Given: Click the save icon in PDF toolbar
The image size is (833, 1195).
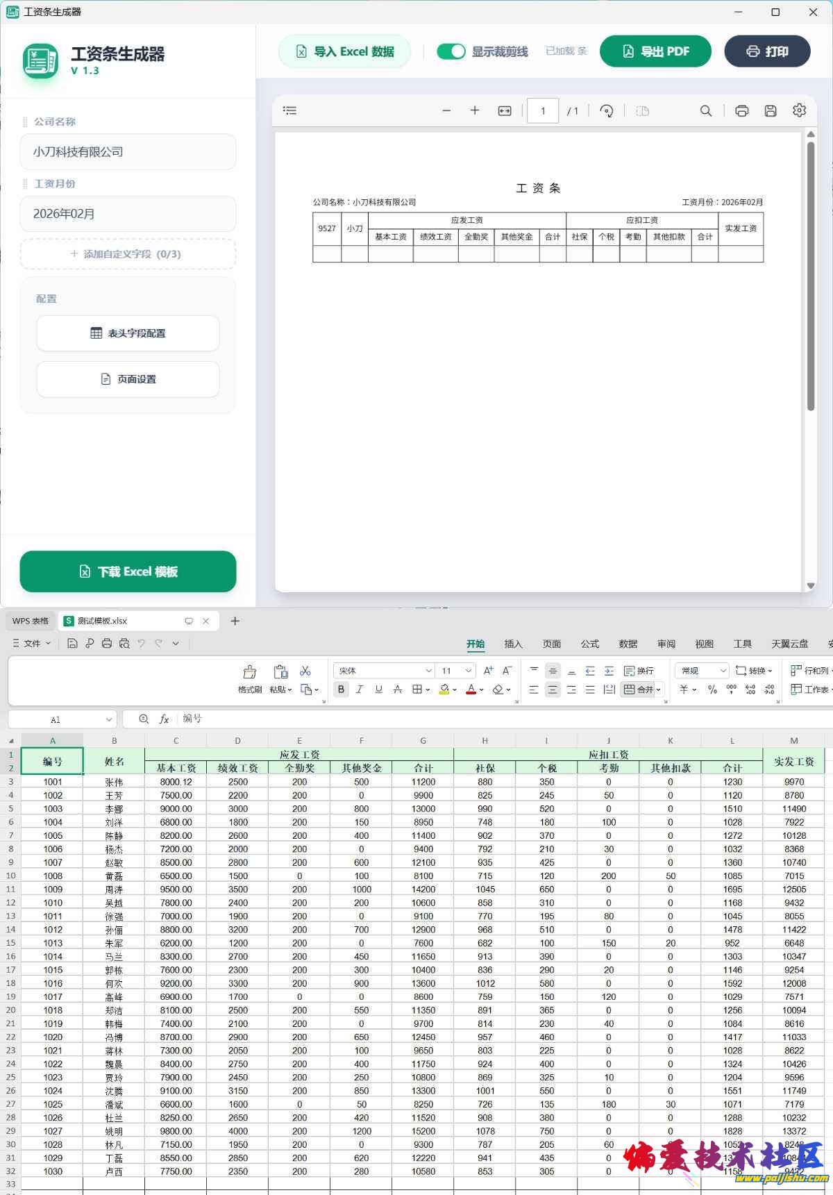Looking at the screenshot, I should pyautogui.click(x=770, y=110).
